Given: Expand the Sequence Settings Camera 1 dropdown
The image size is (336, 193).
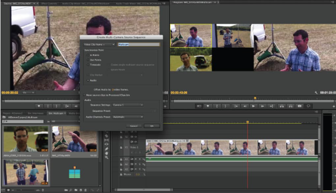Looking at the screenshot, I should click(x=128, y=105).
